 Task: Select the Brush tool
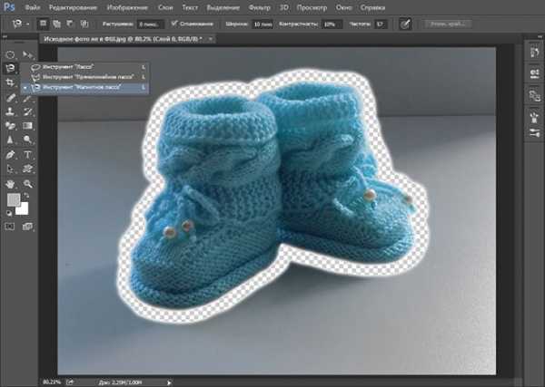(x=27, y=98)
